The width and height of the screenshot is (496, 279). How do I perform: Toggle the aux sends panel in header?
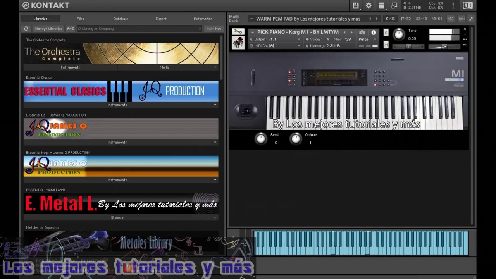462,19
